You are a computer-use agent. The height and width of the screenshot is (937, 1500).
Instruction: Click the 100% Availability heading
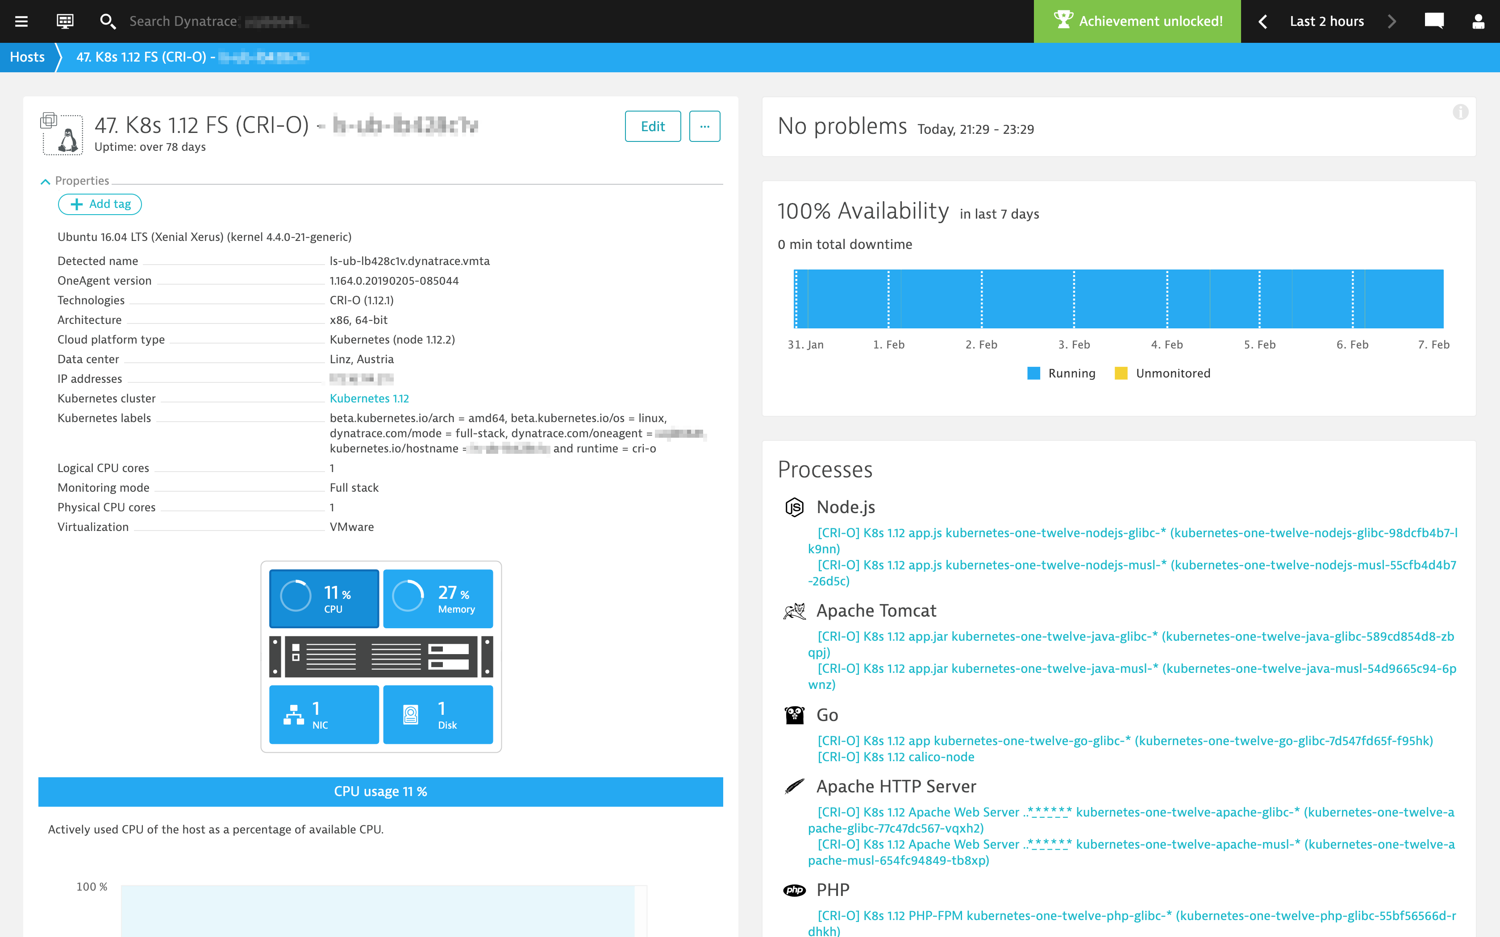point(863,211)
